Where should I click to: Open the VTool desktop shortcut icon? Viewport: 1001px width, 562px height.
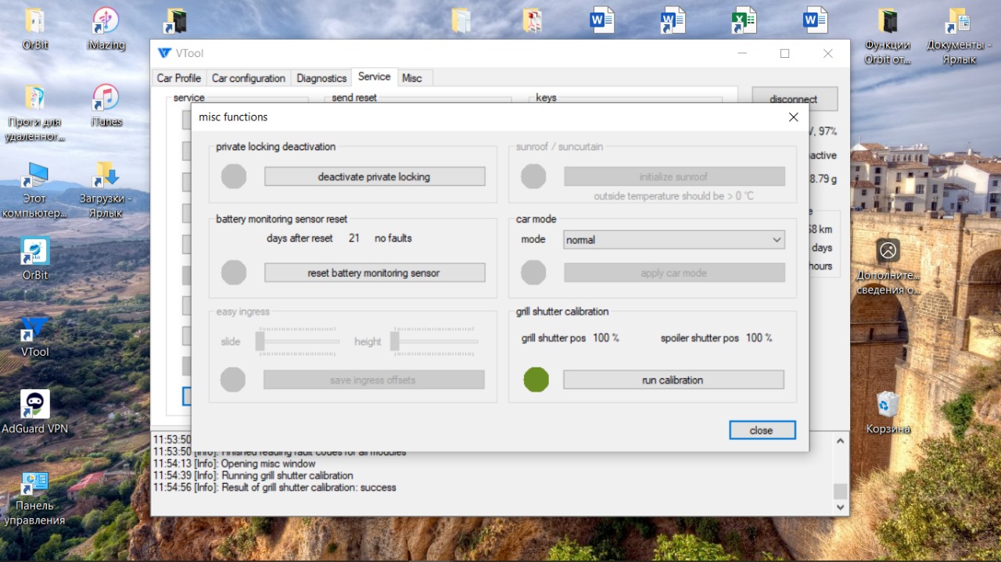(35, 330)
